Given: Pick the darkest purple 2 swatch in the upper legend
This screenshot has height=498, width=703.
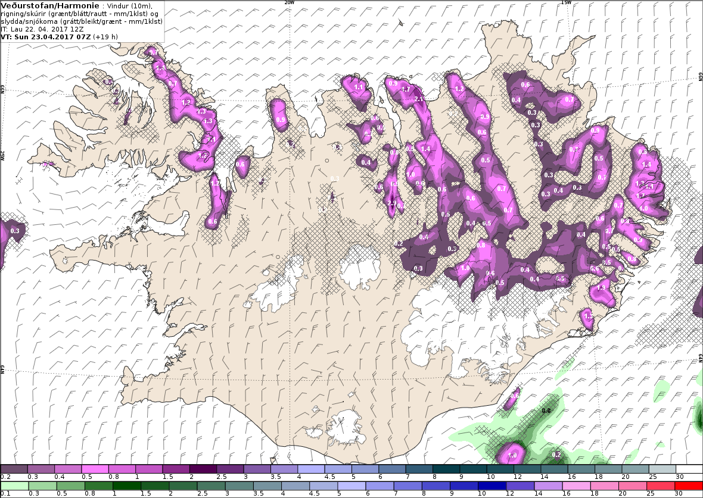Looking at the screenshot, I should (x=203, y=469).
